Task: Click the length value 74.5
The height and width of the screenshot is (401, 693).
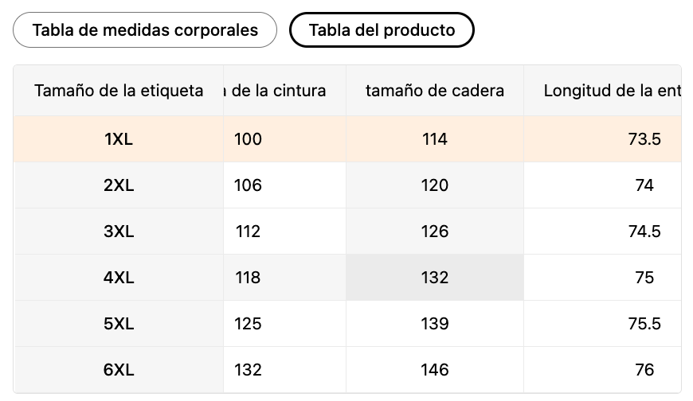Action: coord(644,232)
